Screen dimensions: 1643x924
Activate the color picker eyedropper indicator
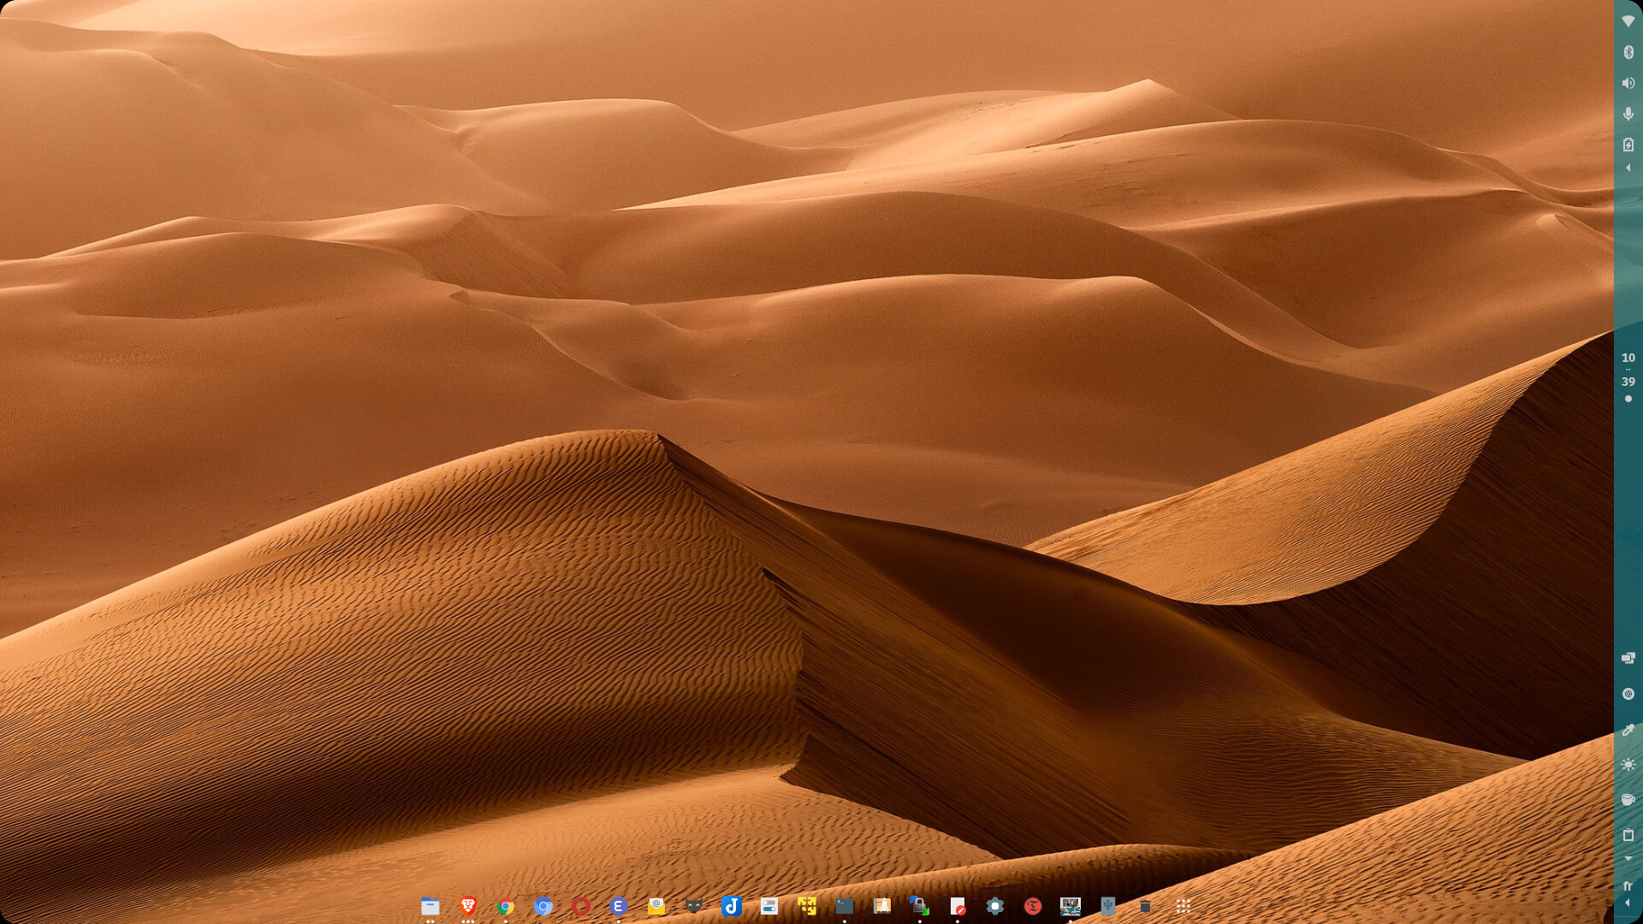click(1628, 730)
